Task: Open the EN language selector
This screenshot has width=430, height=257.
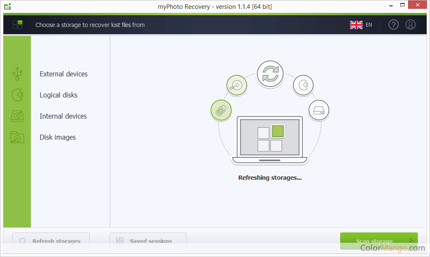Action: pos(369,25)
